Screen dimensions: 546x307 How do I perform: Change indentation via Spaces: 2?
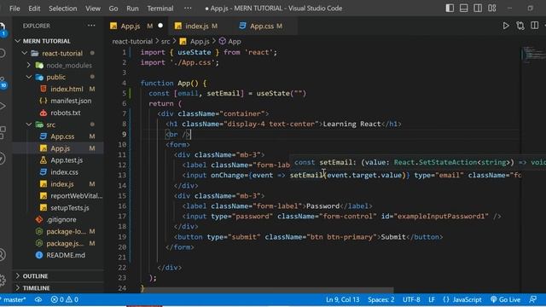click(x=381, y=299)
